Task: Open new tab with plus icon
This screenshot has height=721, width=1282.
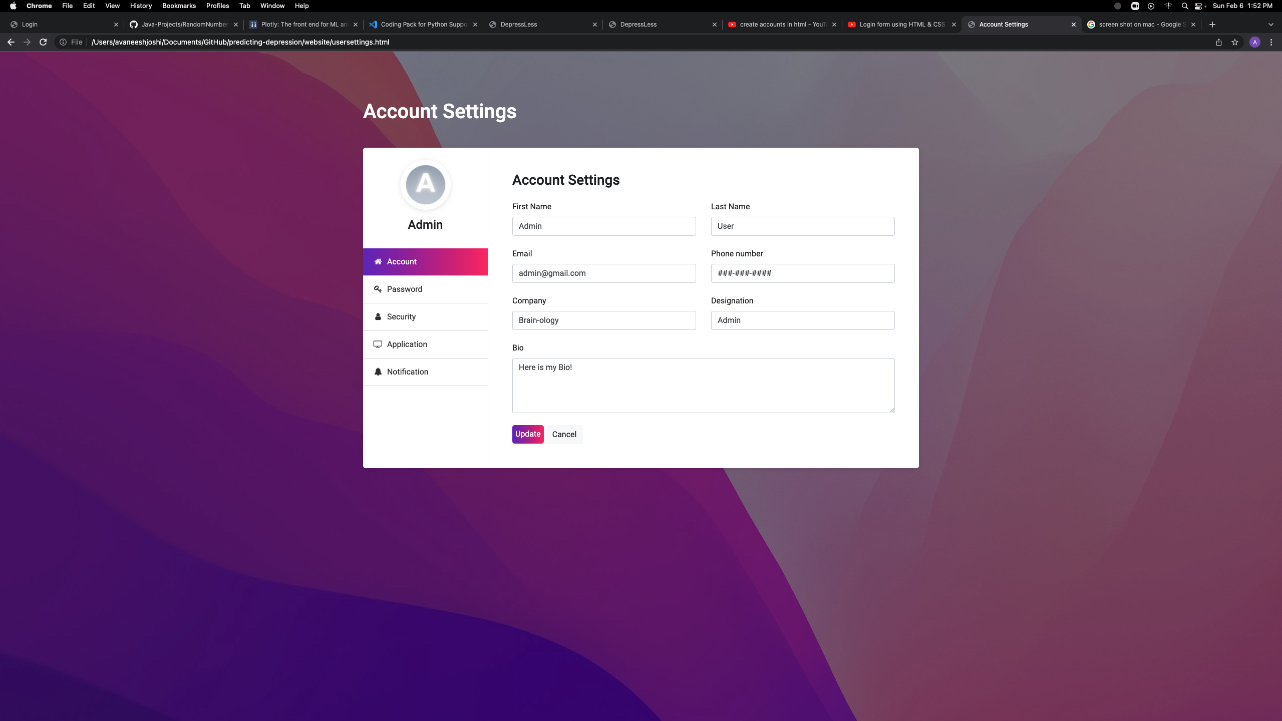Action: coord(1212,24)
